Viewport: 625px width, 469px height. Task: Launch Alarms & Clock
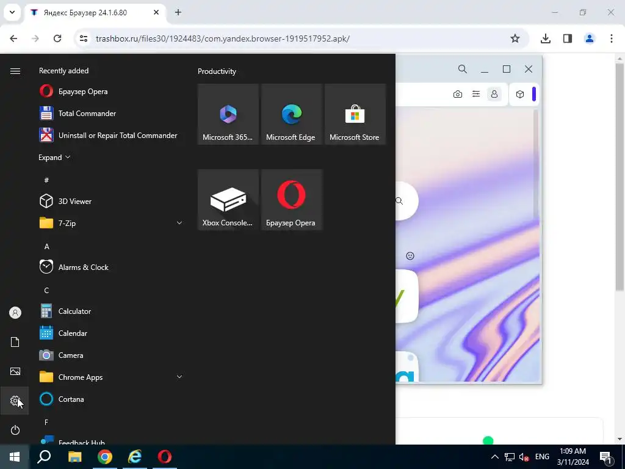coord(110,267)
